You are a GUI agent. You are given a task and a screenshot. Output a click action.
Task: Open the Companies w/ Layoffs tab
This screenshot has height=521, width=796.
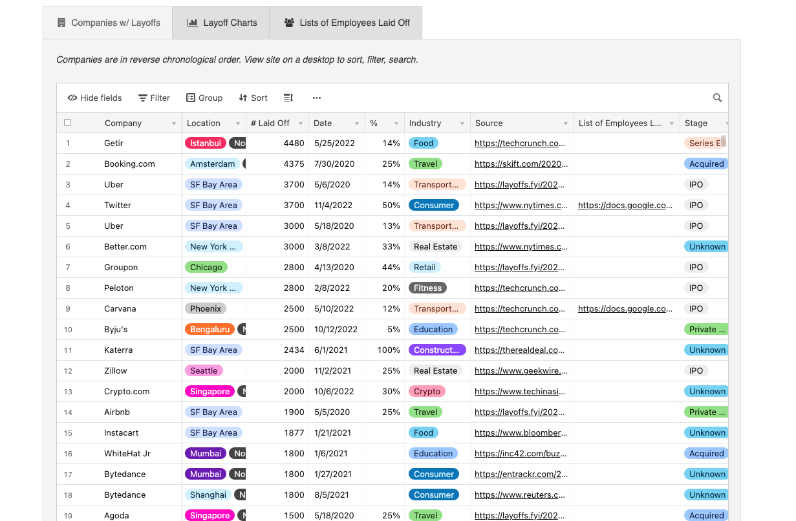point(108,23)
